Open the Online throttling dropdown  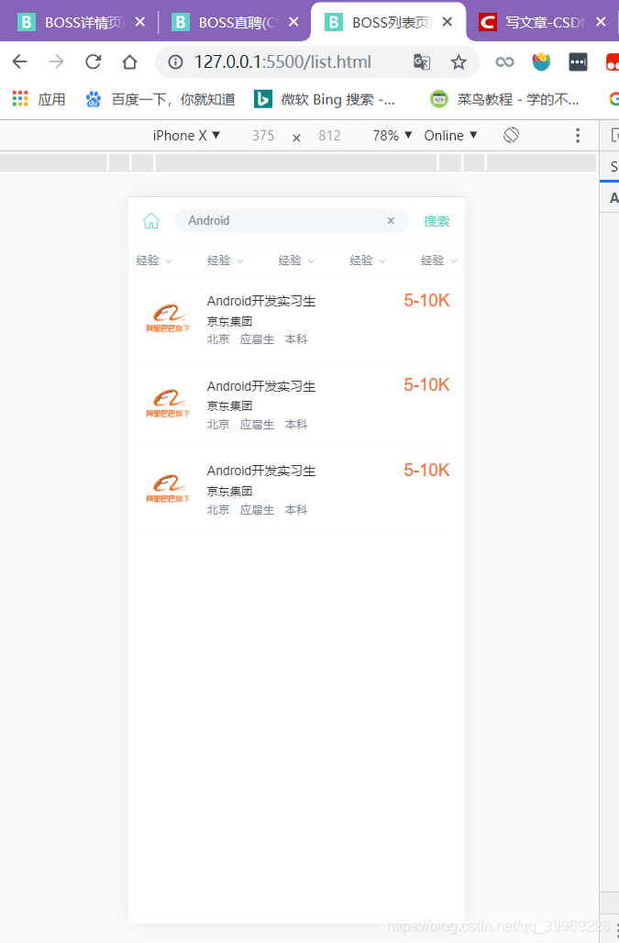click(451, 136)
